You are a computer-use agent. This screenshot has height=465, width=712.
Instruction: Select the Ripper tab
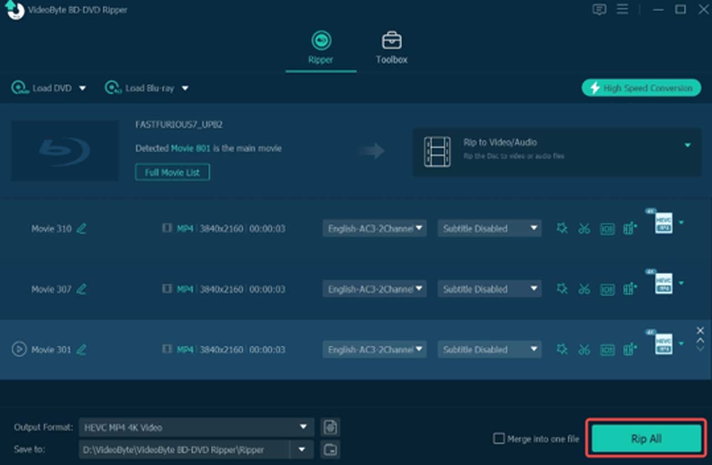pyautogui.click(x=321, y=48)
